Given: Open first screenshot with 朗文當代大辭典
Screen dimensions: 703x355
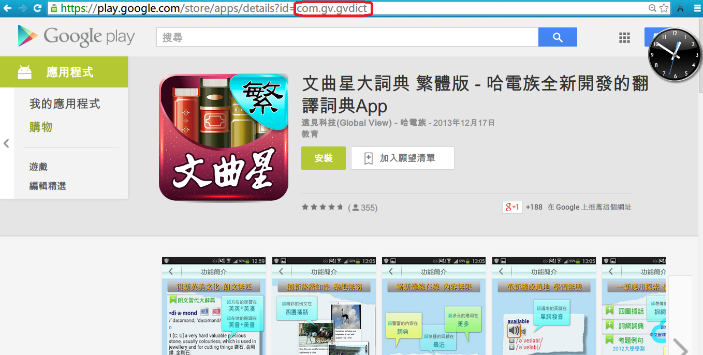Looking at the screenshot, I should (x=214, y=306).
